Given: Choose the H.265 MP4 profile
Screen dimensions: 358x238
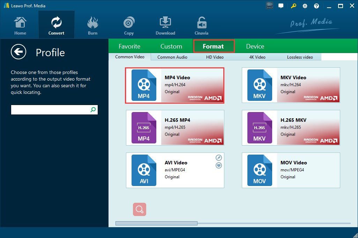Looking at the screenshot, I should tap(175, 128).
